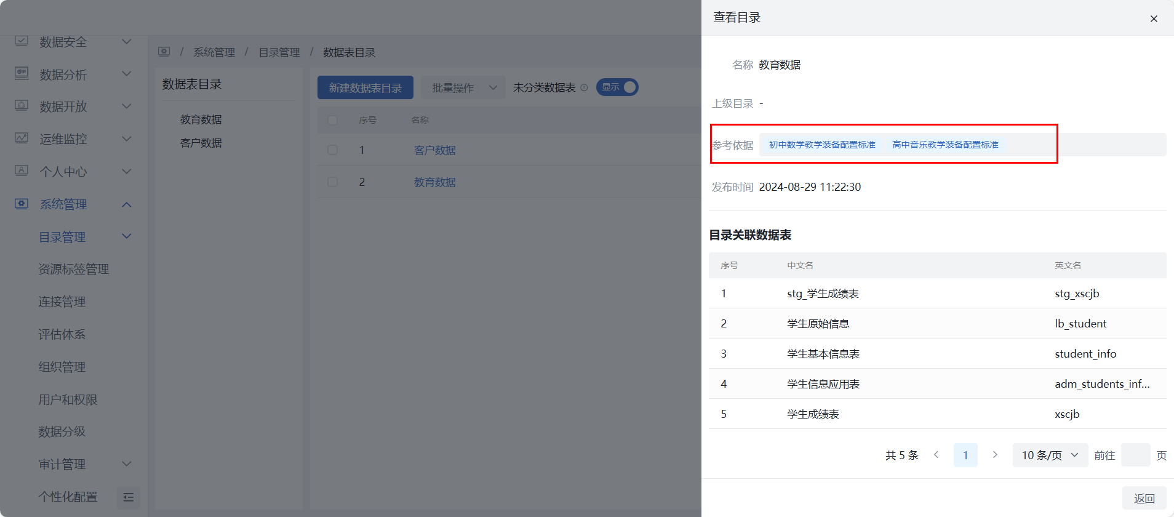This screenshot has height=517, width=1174.
Task: Click 系统管理 breadcrumb link
Action: pos(214,52)
